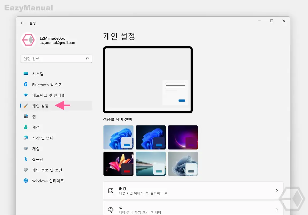Click the 시스템 monitor icon
308x215 pixels.
[x=26, y=74]
